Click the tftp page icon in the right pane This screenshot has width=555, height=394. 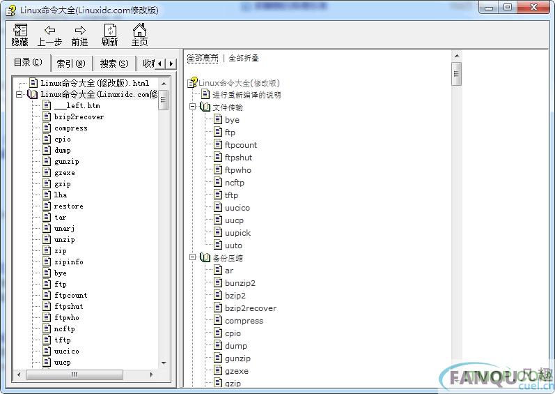tap(219, 195)
